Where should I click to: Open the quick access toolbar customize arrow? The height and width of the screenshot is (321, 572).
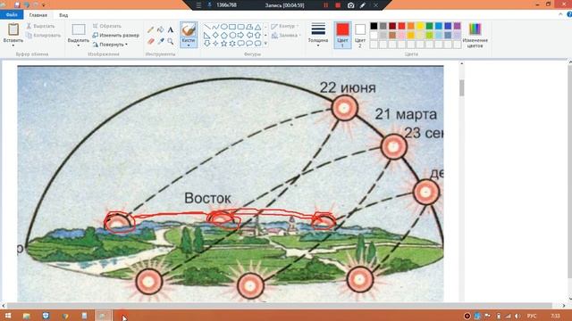pos(44,5)
